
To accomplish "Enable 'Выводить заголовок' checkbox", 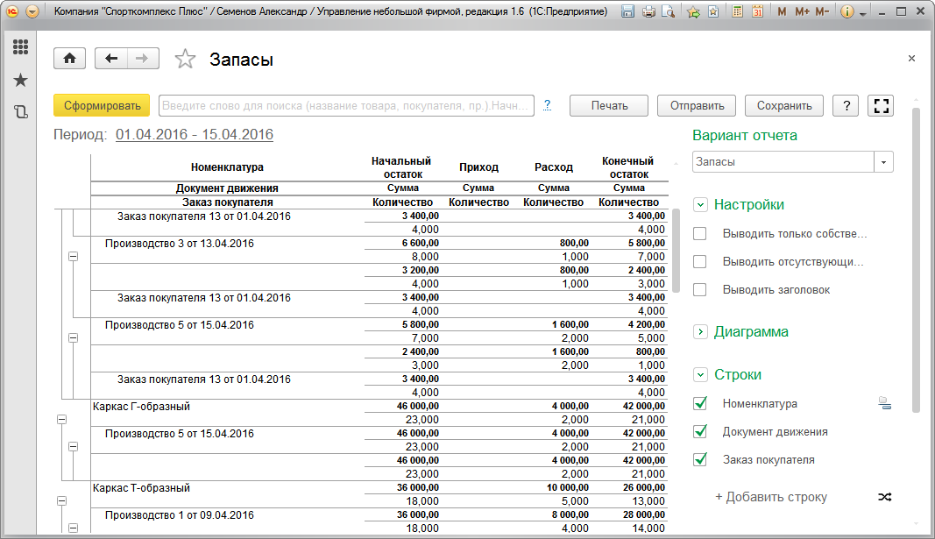I will (699, 290).
